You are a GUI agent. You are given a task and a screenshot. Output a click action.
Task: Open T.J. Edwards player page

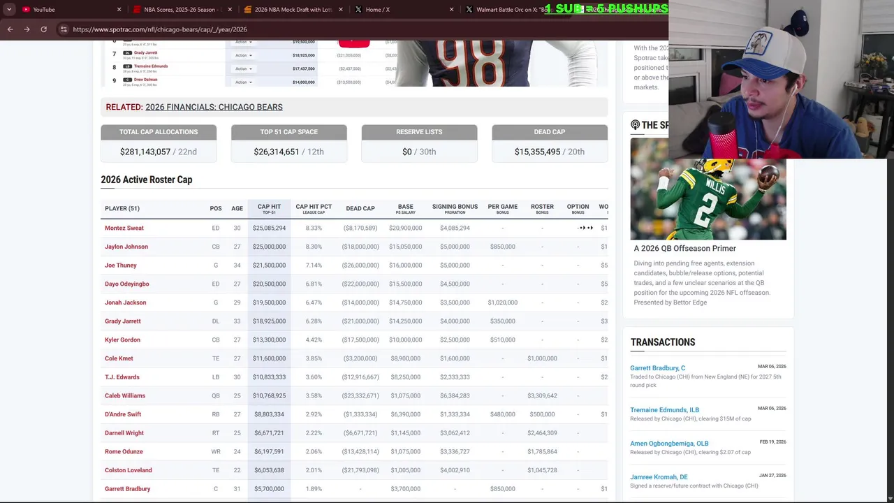point(122,377)
